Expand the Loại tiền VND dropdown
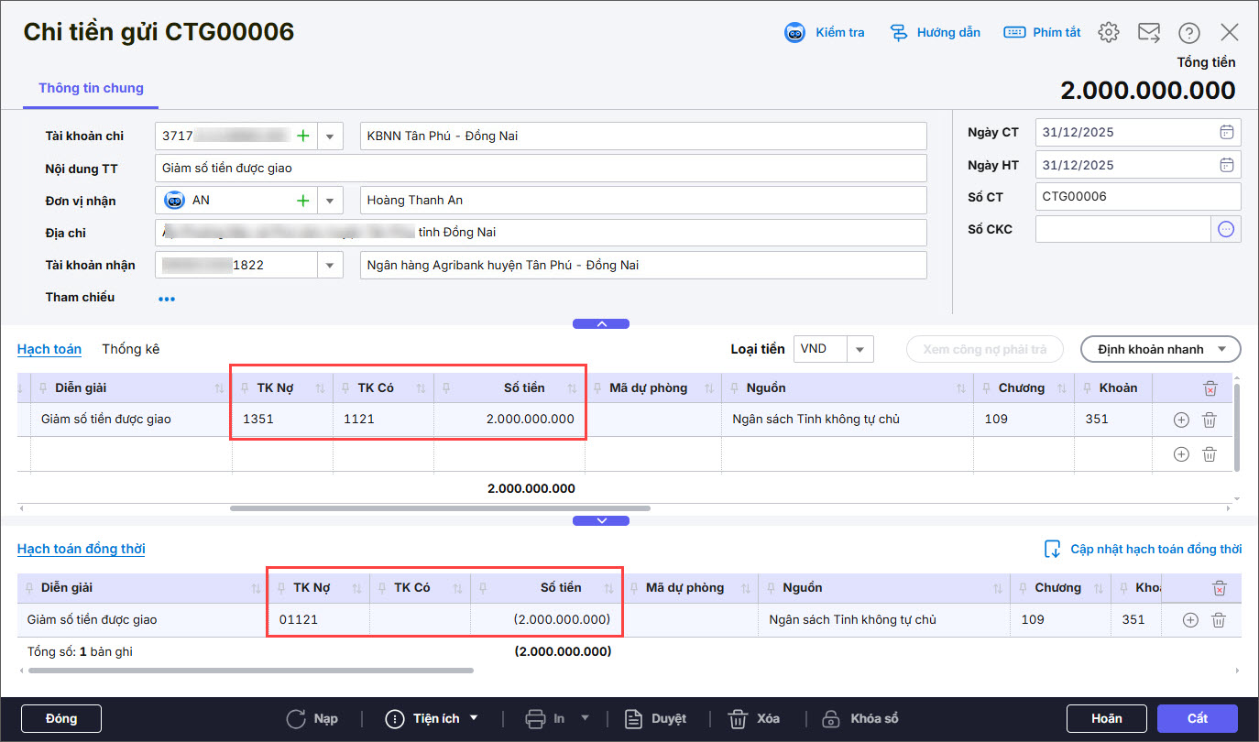The height and width of the screenshot is (742, 1259). tap(860, 349)
